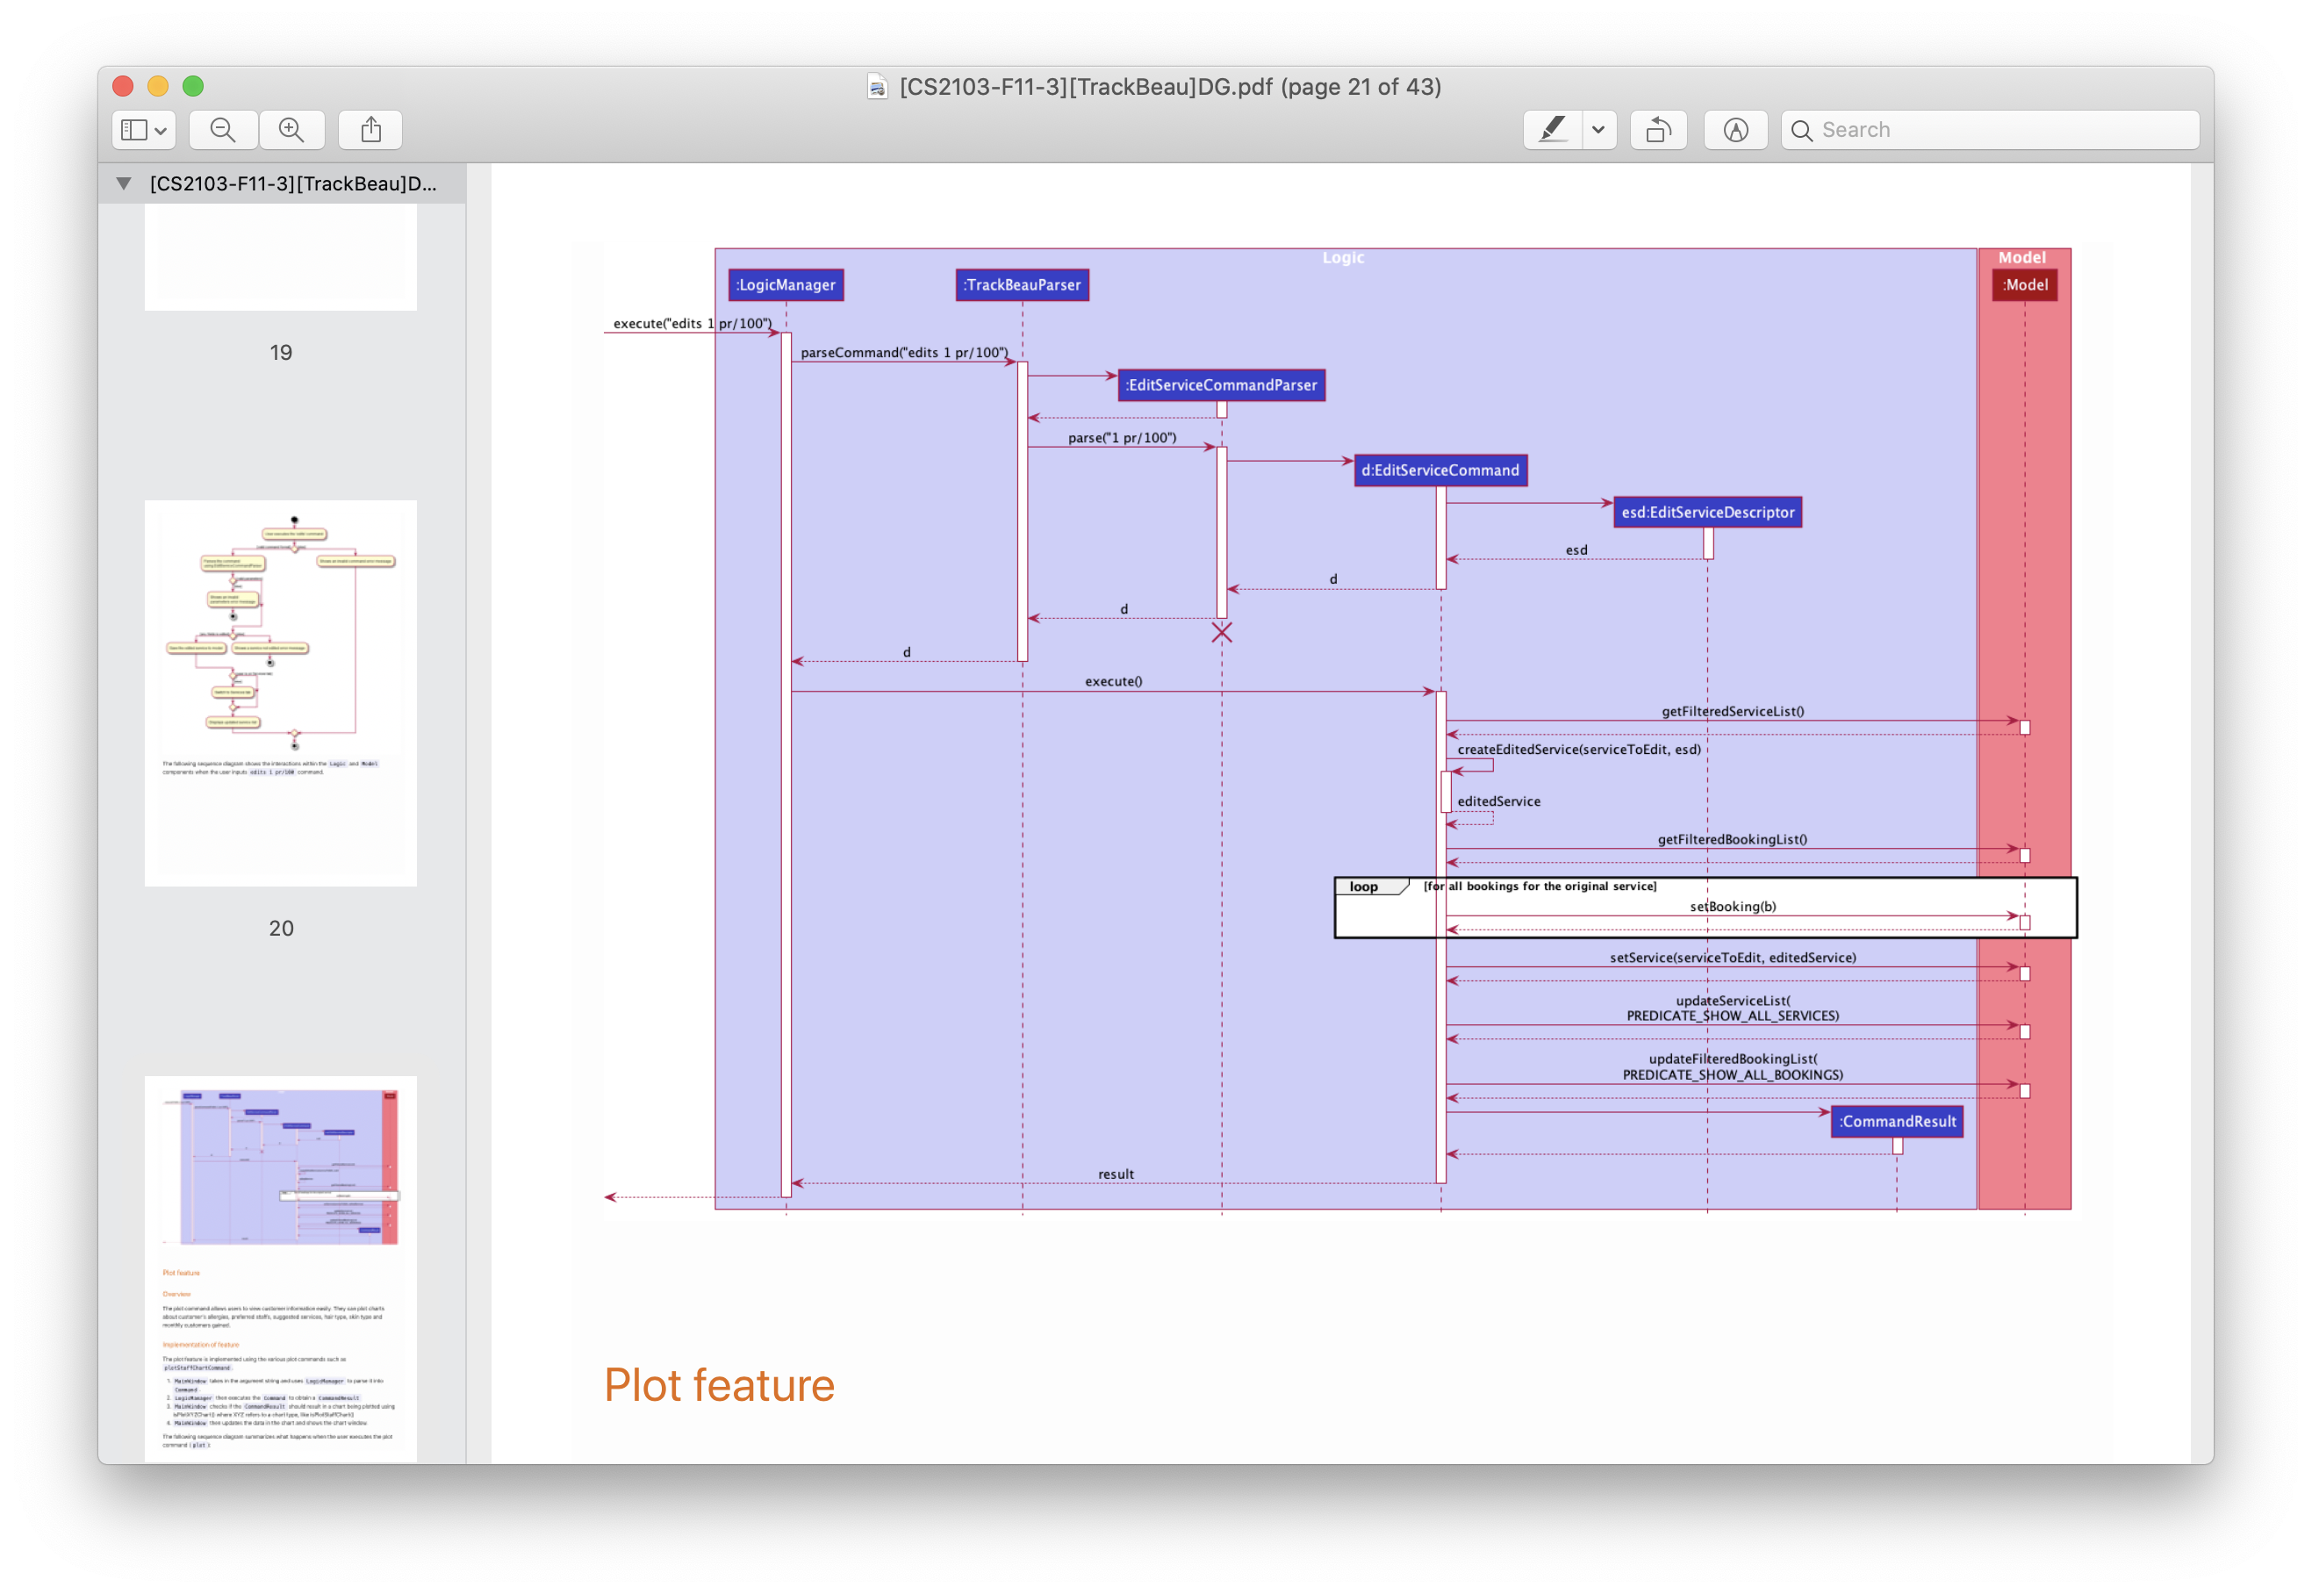Click the Plot feature heading
The image size is (2312, 1594).
tap(719, 1385)
